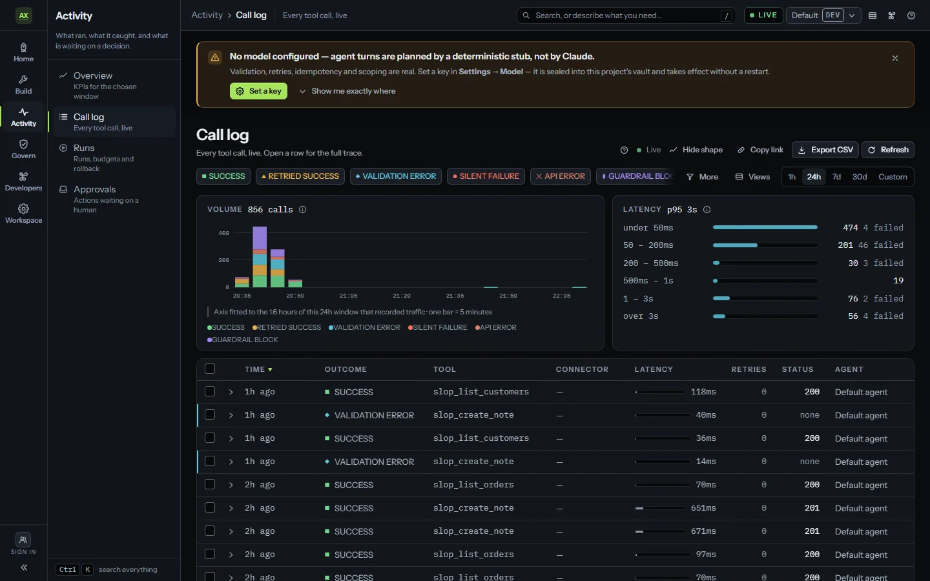This screenshot has height=581, width=930.
Task: Toggle the LIVE indicator in top bar
Action: (763, 15)
